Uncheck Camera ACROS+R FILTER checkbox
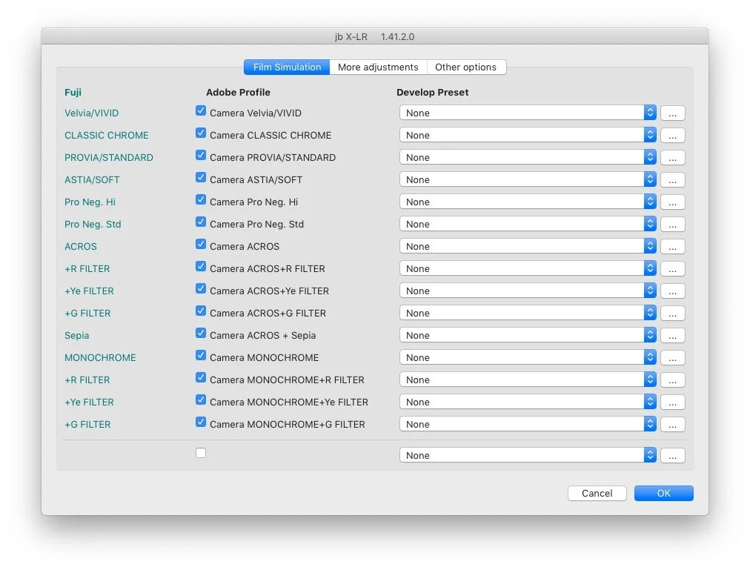Image resolution: width=750 pixels, height=570 pixels. [201, 267]
